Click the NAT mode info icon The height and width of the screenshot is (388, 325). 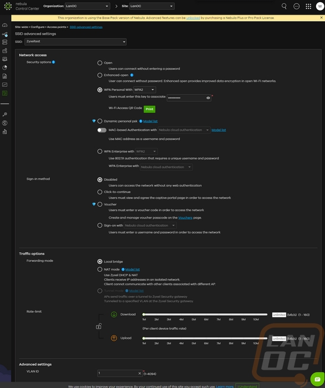tap(123, 269)
